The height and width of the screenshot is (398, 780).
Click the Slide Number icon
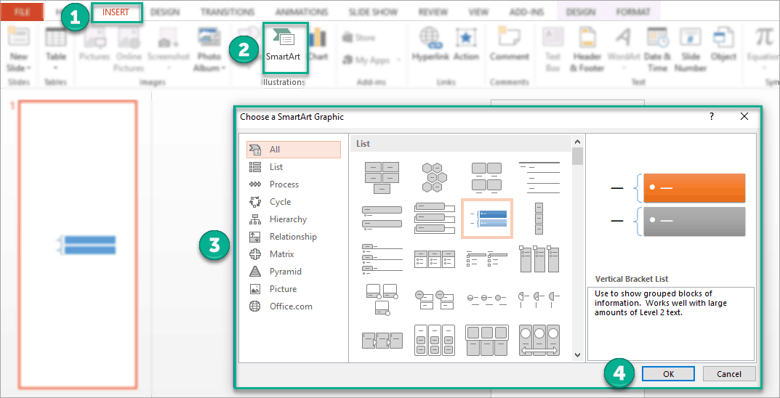(691, 38)
